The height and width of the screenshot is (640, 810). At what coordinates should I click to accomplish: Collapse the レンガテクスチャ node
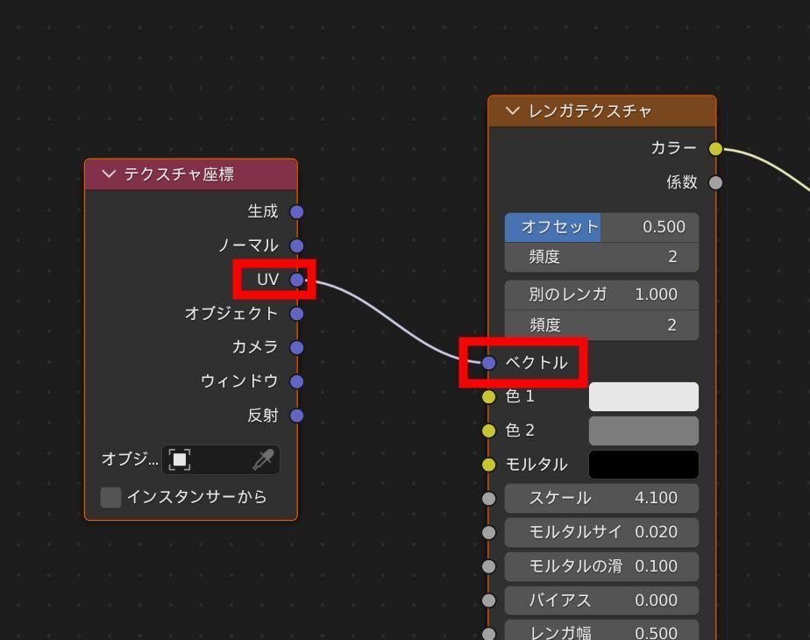pyautogui.click(x=512, y=110)
